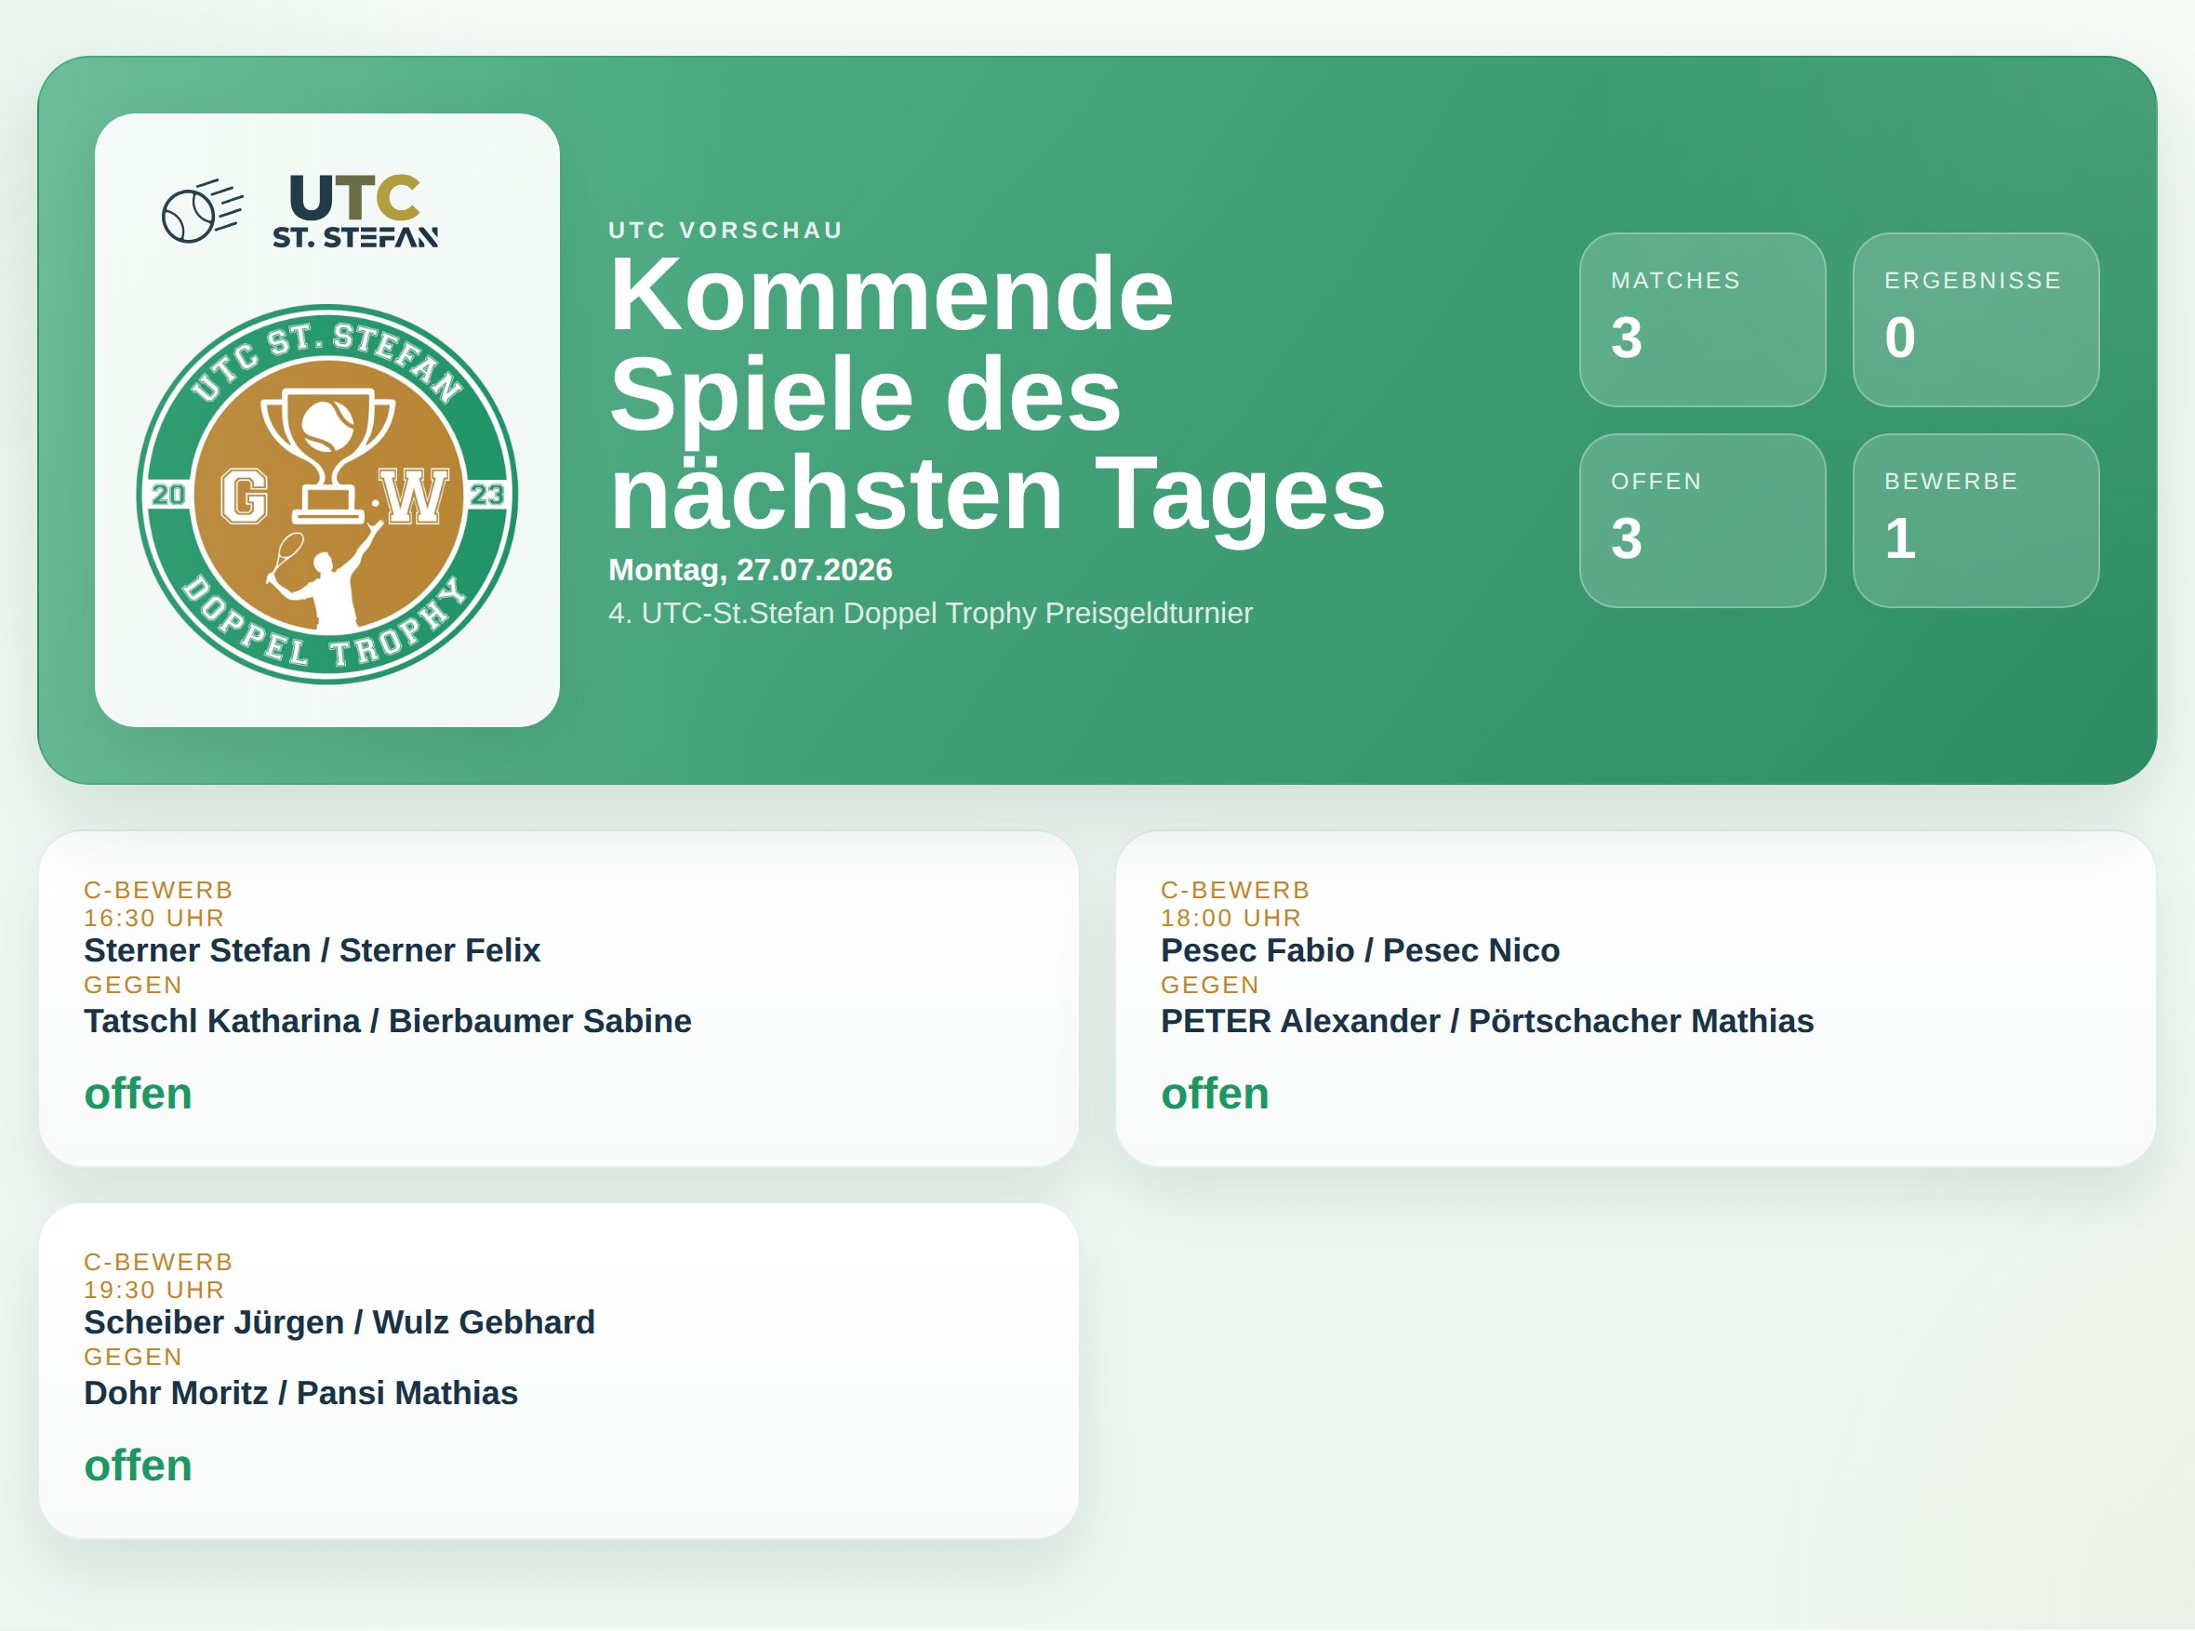This screenshot has height=1631, width=2195.
Task: Click team Dohr Moritz / Pansi Mathias
Action: [300, 1393]
